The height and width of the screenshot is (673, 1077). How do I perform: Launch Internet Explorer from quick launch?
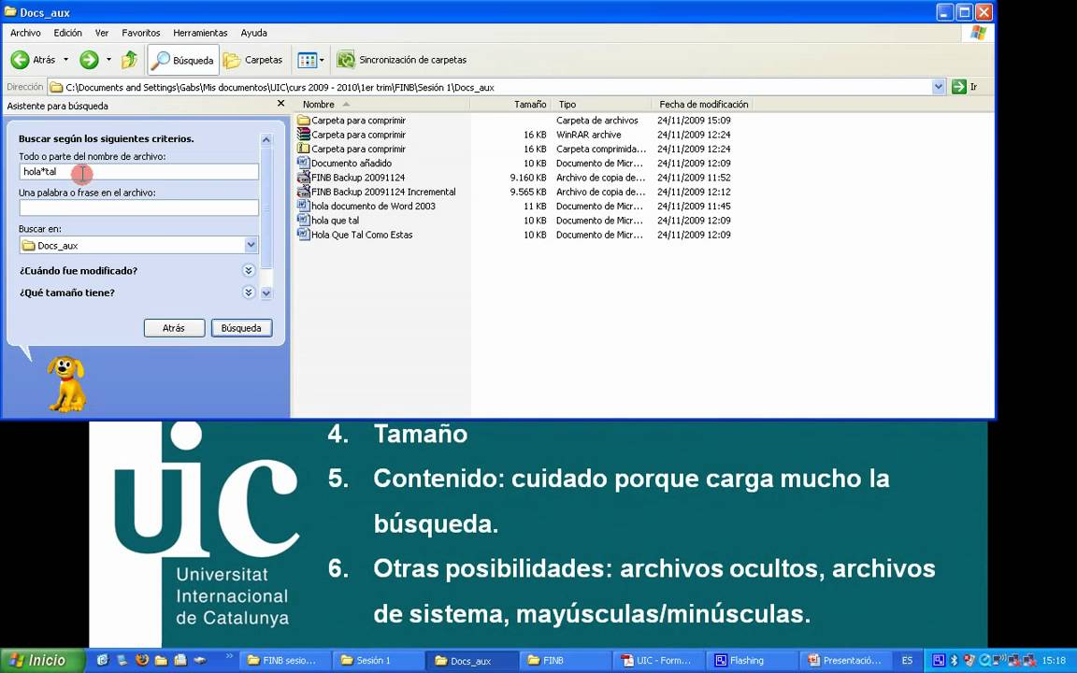click(103, 660)
